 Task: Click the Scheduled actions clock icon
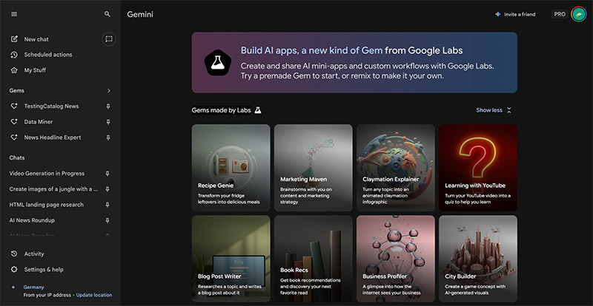point(14,55)
